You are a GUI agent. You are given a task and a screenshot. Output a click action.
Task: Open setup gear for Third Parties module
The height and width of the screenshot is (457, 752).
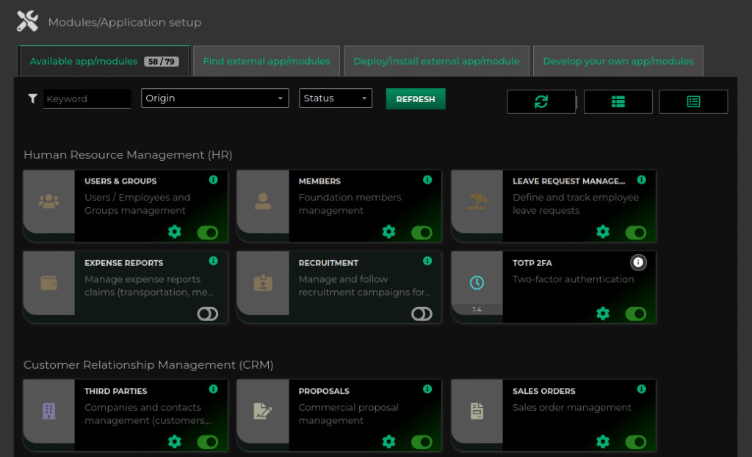tap(174, 442)
